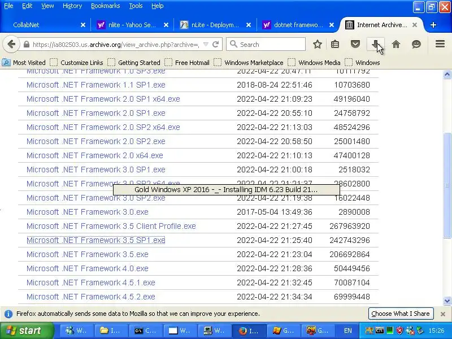Click the reload page icon
This screenshot has height=339, width=452.
pos(215,45)
